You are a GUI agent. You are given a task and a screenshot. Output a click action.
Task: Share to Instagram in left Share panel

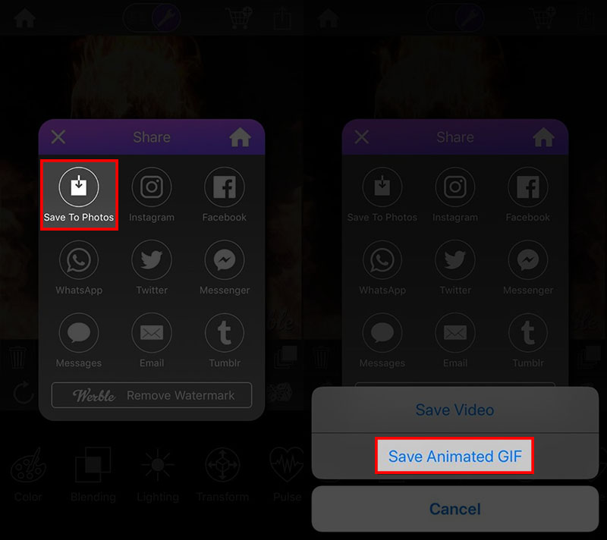point(151,195)
